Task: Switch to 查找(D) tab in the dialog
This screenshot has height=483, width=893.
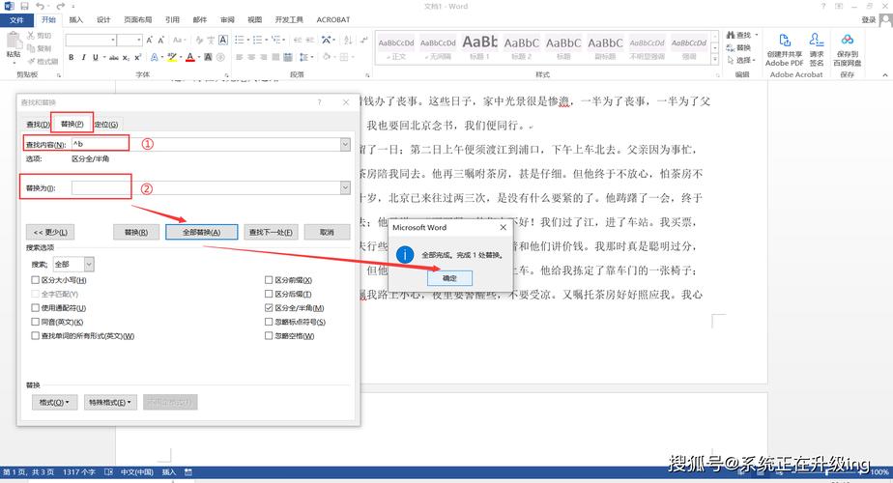Action: pyautogui.click(x=38, y=125)
